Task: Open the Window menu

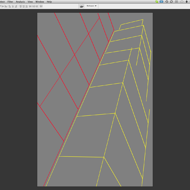Action: pyautogui.click(x=40, y=2)
